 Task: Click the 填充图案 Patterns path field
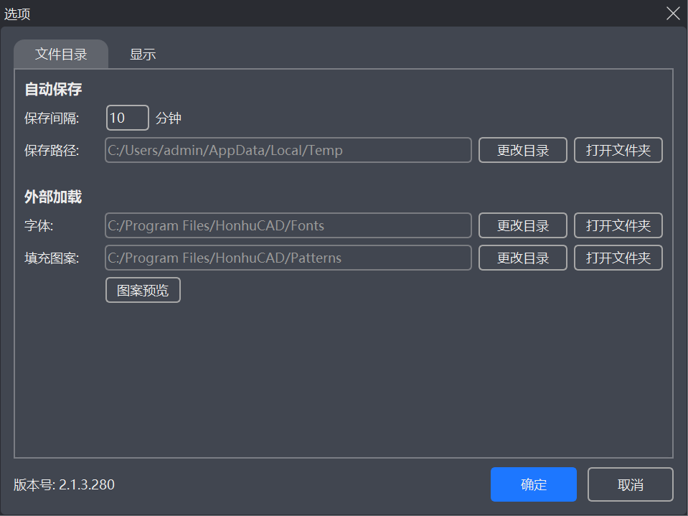[x=288, y=258]
